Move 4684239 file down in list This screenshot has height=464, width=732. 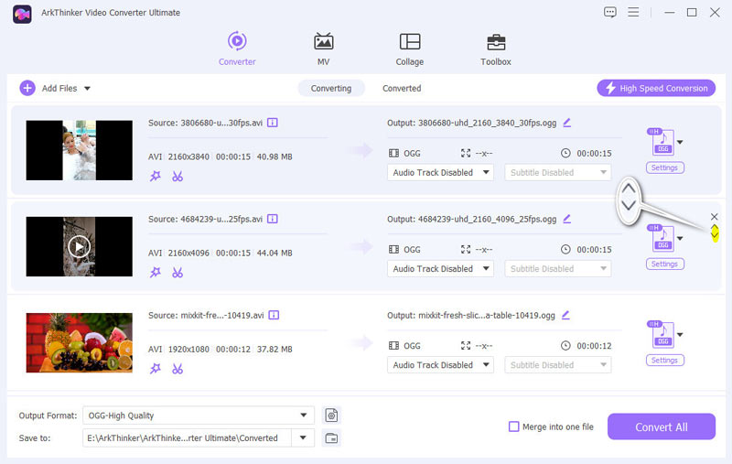(715, 237)
